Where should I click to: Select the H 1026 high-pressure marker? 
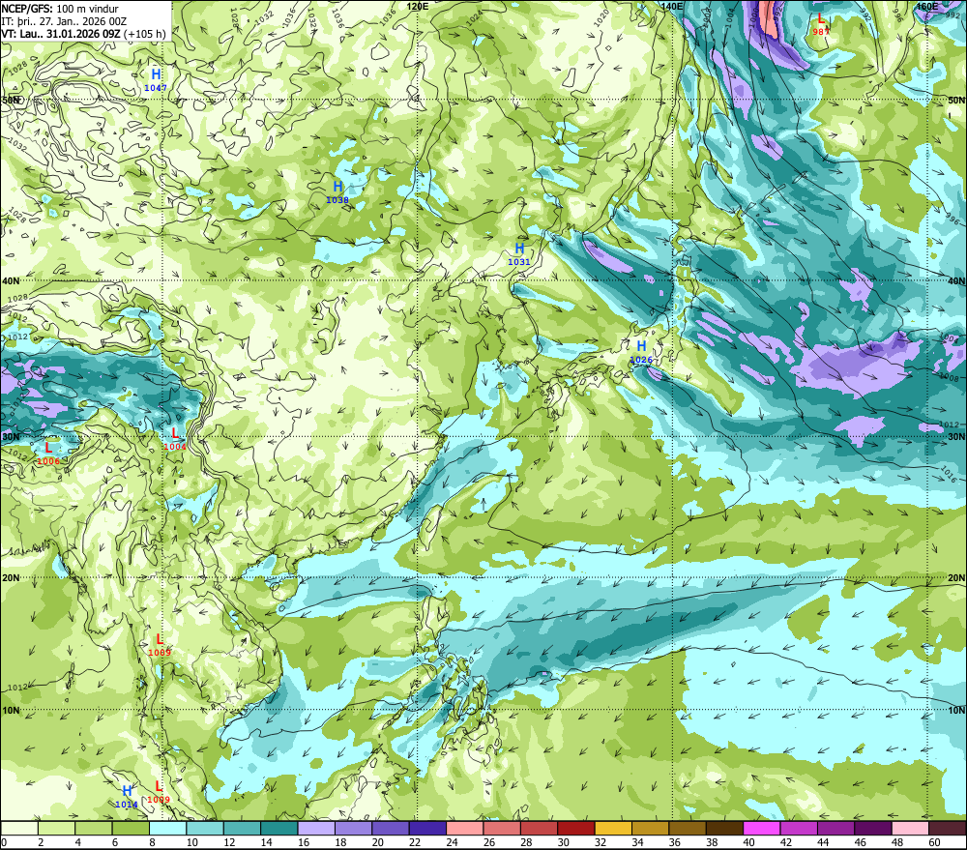pyautogui.click(x=641, y=351)
